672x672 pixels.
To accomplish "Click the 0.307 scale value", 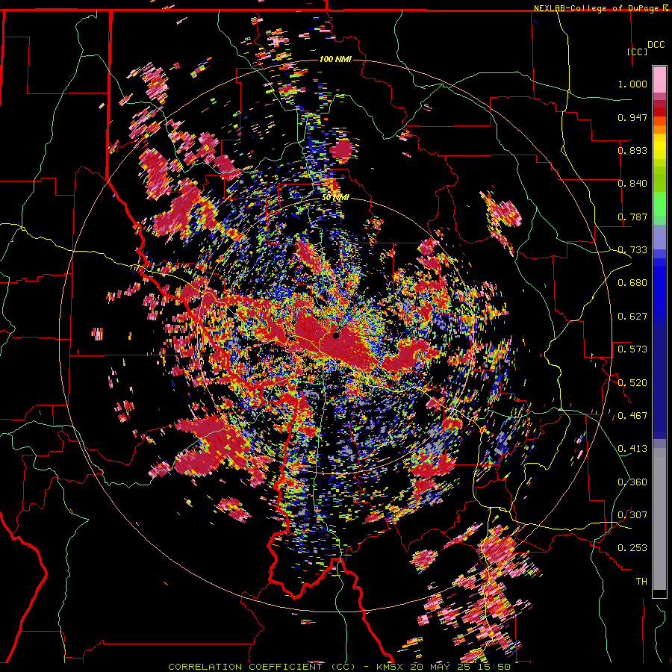I will point(632,515).
